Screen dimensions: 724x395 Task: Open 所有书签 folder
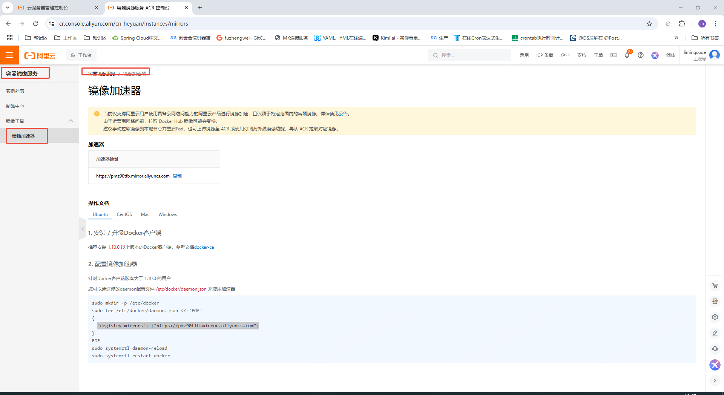pyautogui.click(x=705, y=38)
